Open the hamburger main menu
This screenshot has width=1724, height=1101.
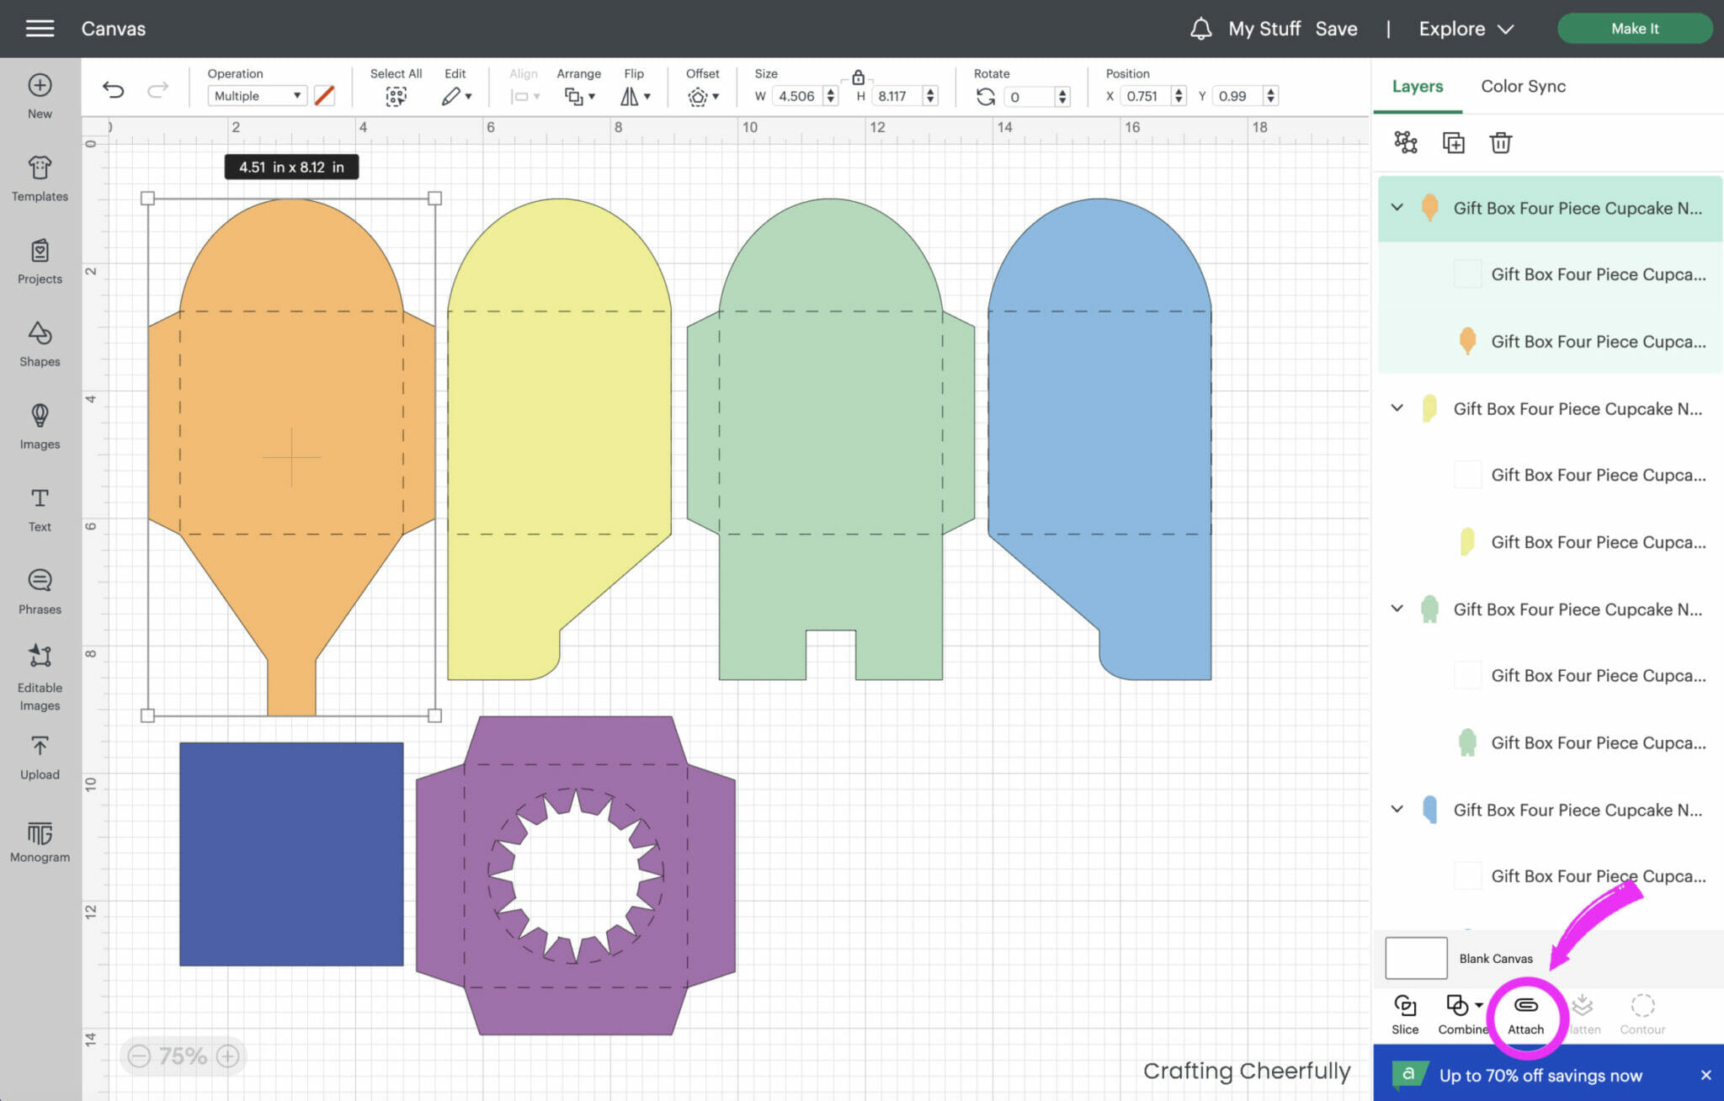pyautogui.click(x=40, y=29)
